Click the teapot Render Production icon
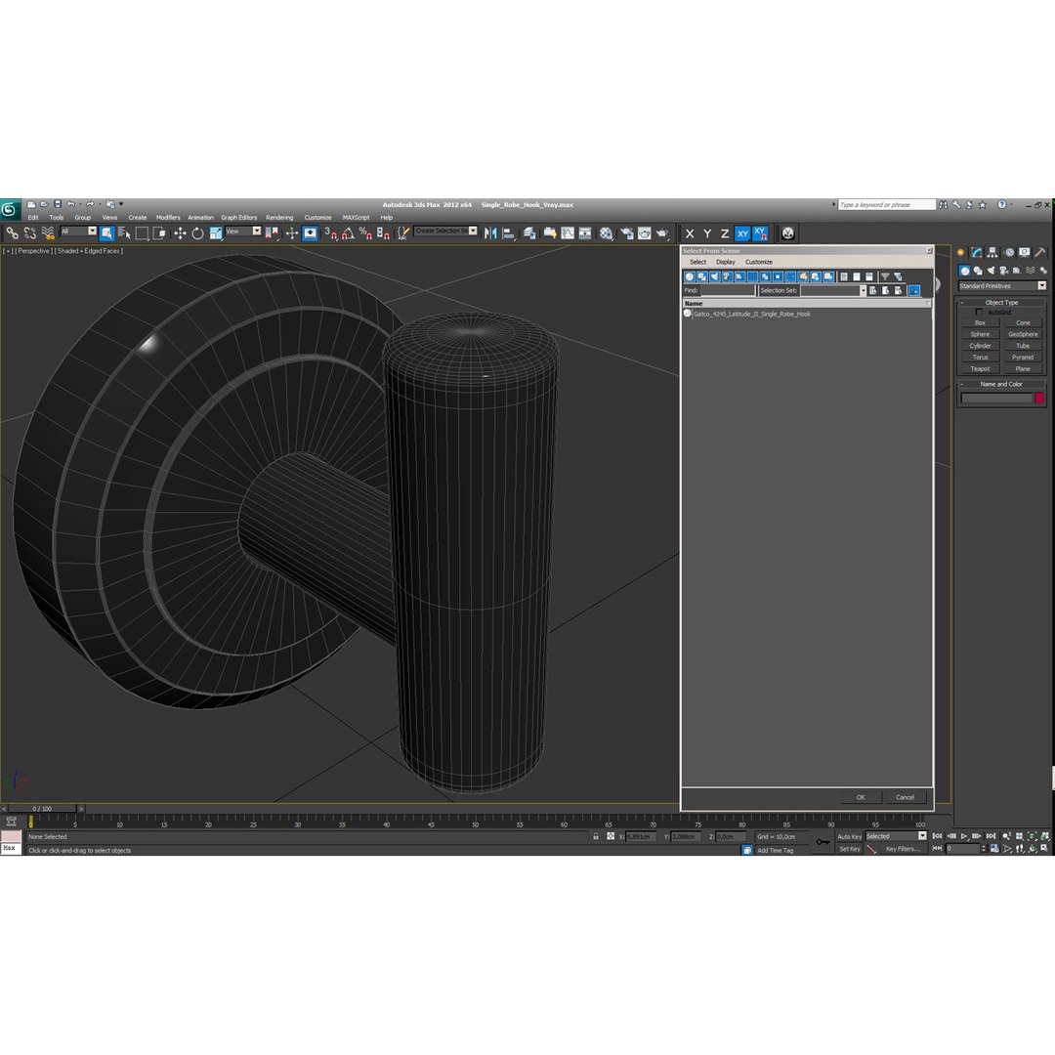 (662, 233)
